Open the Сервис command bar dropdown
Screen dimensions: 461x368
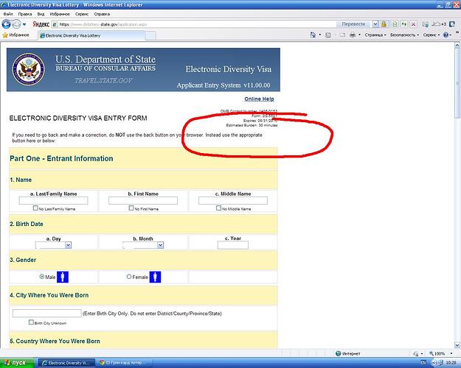coord(431,35)
